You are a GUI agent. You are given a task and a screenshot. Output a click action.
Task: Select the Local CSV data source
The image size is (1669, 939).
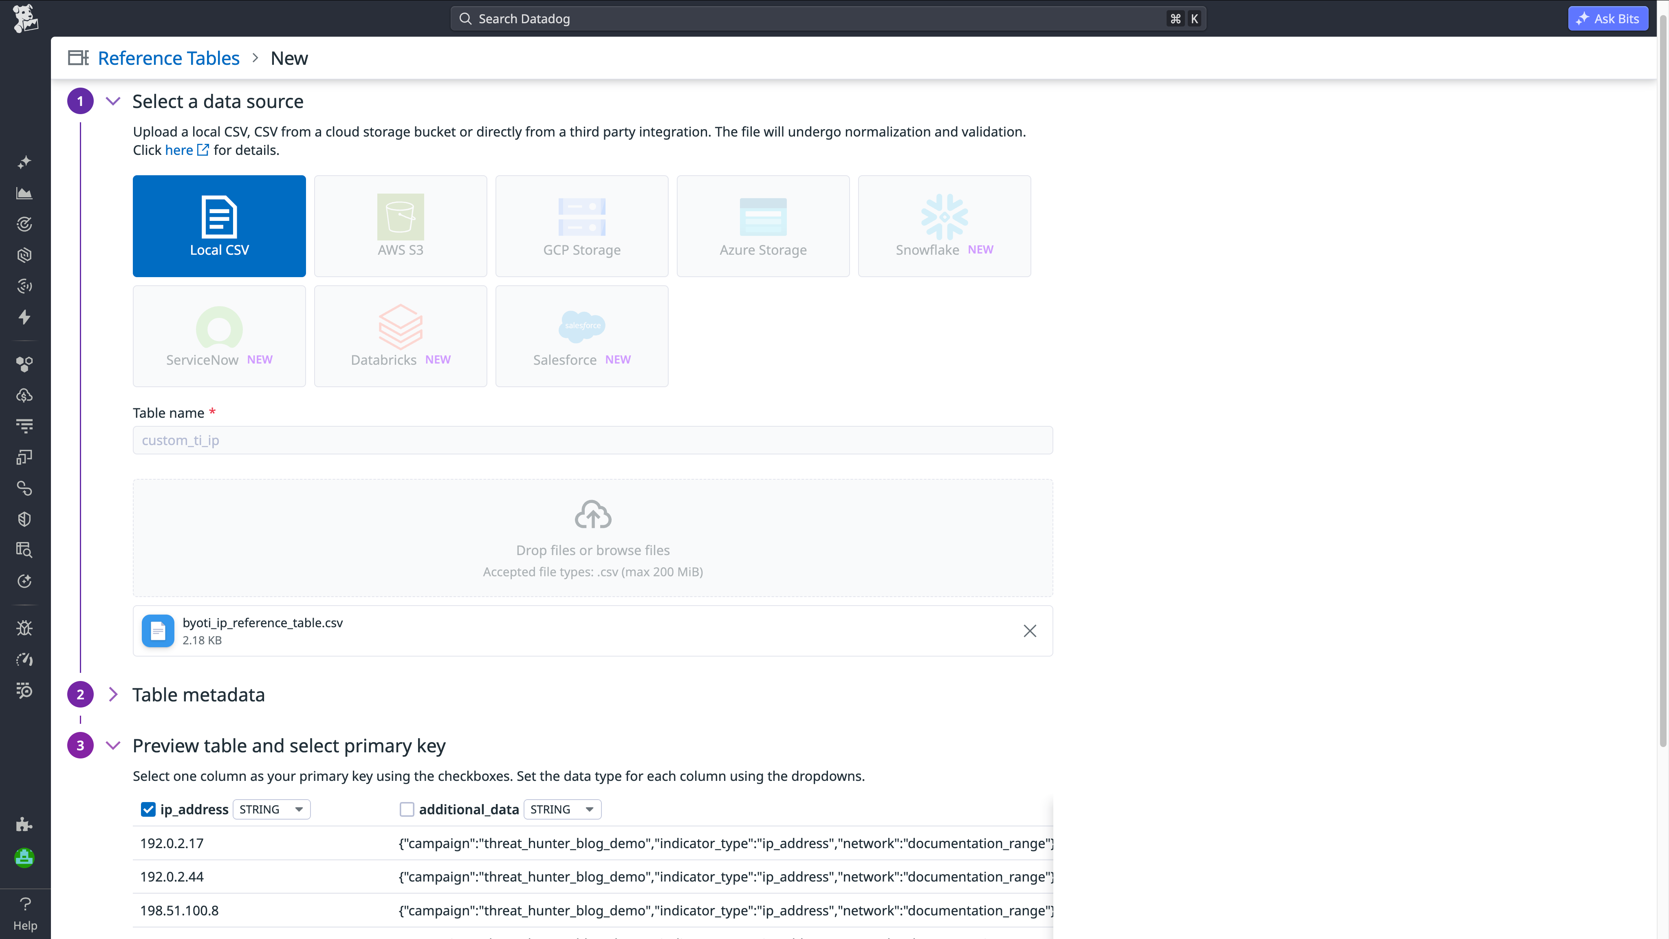(x=219, y=226)
